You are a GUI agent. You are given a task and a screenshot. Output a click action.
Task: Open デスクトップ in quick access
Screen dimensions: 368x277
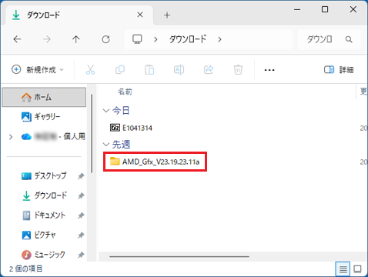coord(44,176)
